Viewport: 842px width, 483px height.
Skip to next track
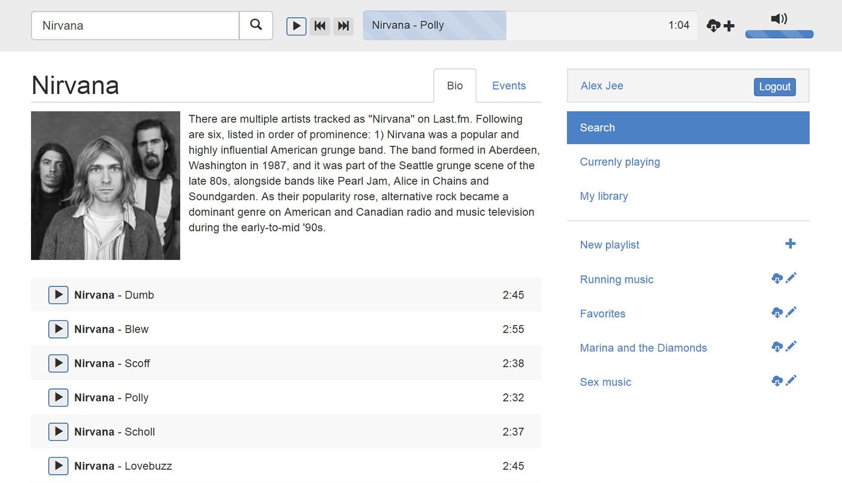coord(343,26)
